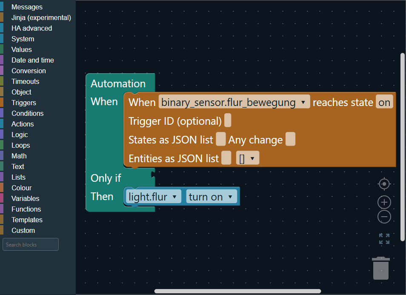Click the vertical workspace scrollbar

[402, 147]
